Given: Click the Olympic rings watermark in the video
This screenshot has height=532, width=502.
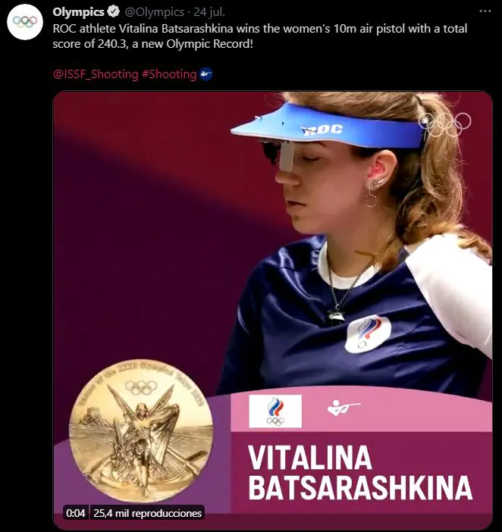Looking at the screenshot, I should tap(445, 124).
